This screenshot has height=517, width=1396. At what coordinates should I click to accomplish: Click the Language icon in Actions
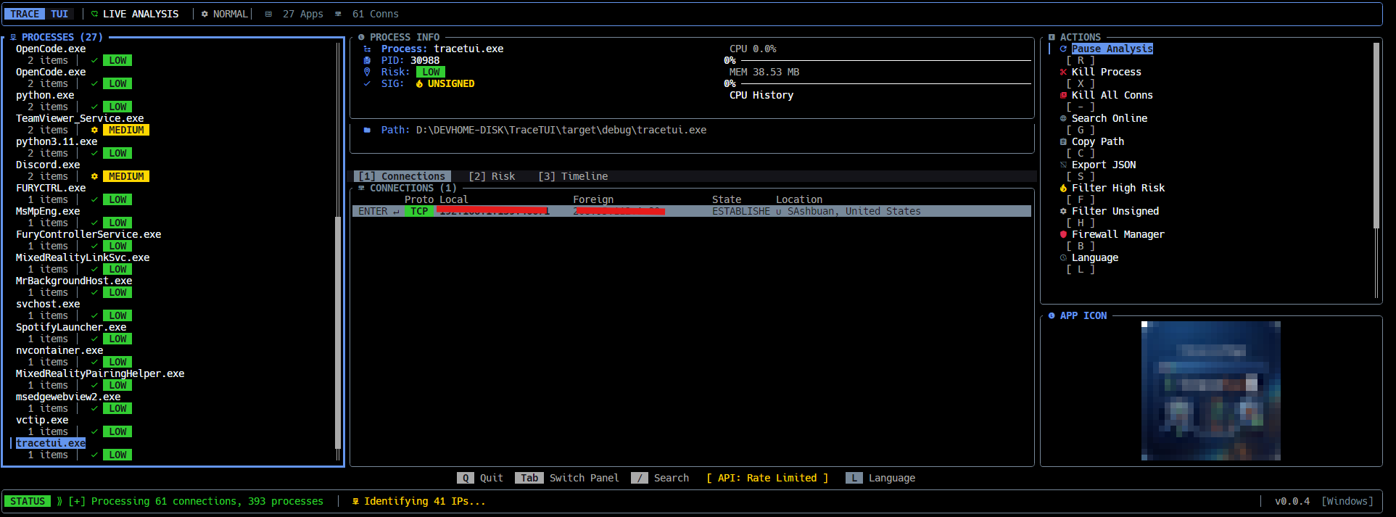(x=1063, y=258)
